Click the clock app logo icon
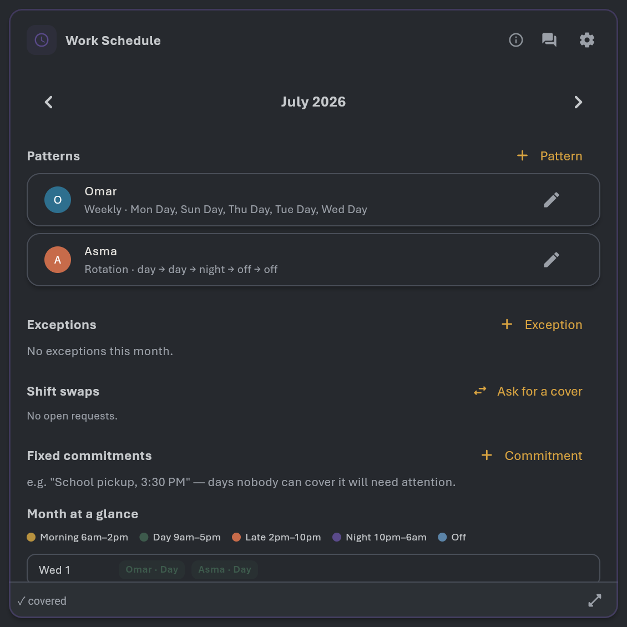This screenshot has height=627, width=627. point(42,40)
